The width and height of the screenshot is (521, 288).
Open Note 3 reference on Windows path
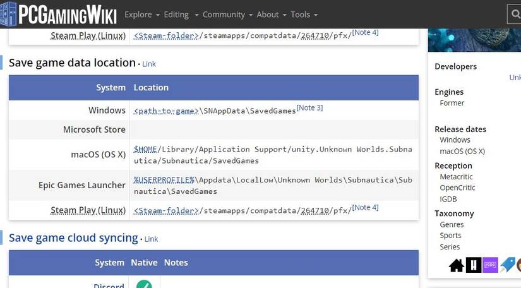[309, 108]
